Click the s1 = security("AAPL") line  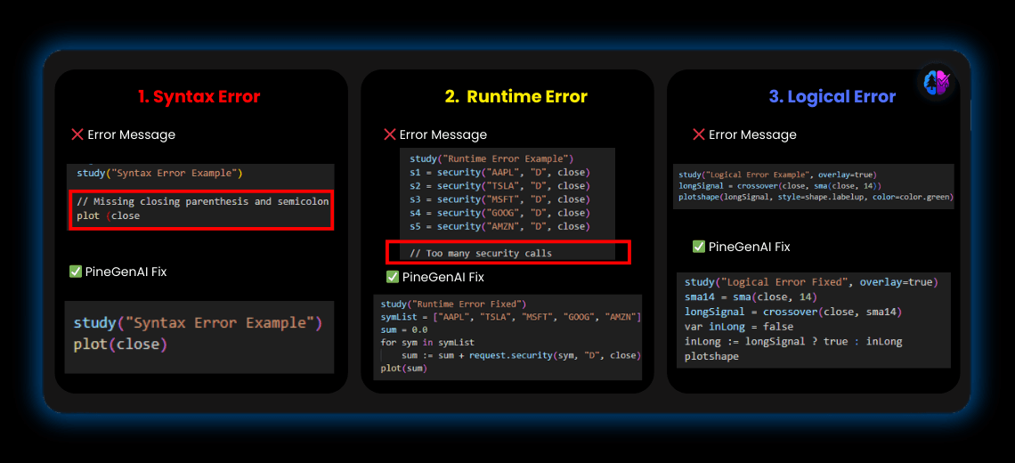click(x=499, y=172)
